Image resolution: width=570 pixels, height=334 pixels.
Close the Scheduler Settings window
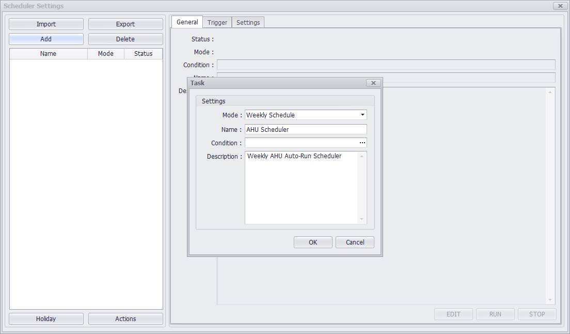pyautogui.click(x=559, y=6)
